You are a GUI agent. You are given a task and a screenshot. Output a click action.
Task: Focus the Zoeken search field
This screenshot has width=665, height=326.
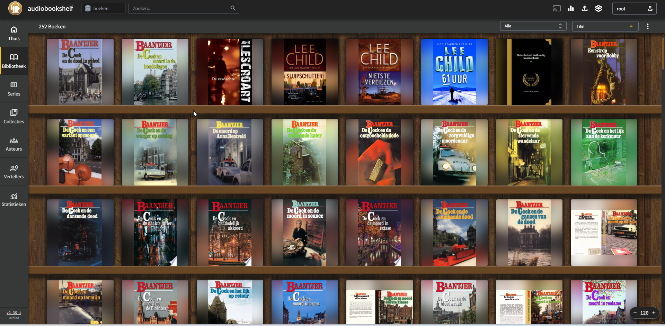click(184, 8)
